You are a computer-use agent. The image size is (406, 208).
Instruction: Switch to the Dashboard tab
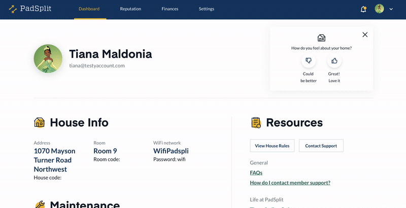pos(89,9)
